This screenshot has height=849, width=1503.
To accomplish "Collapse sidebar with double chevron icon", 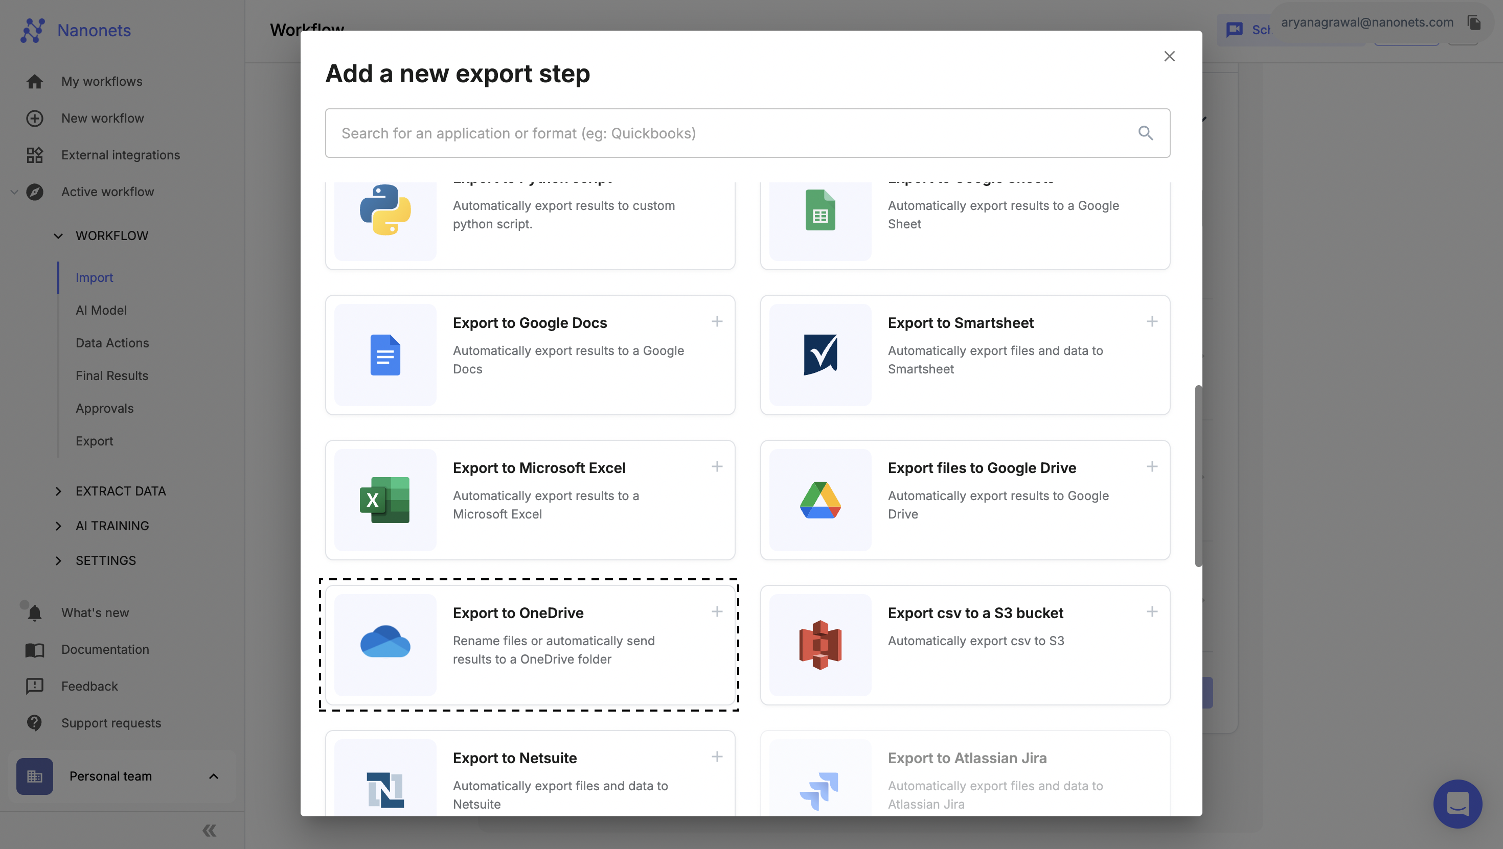I will click(210, 830).
